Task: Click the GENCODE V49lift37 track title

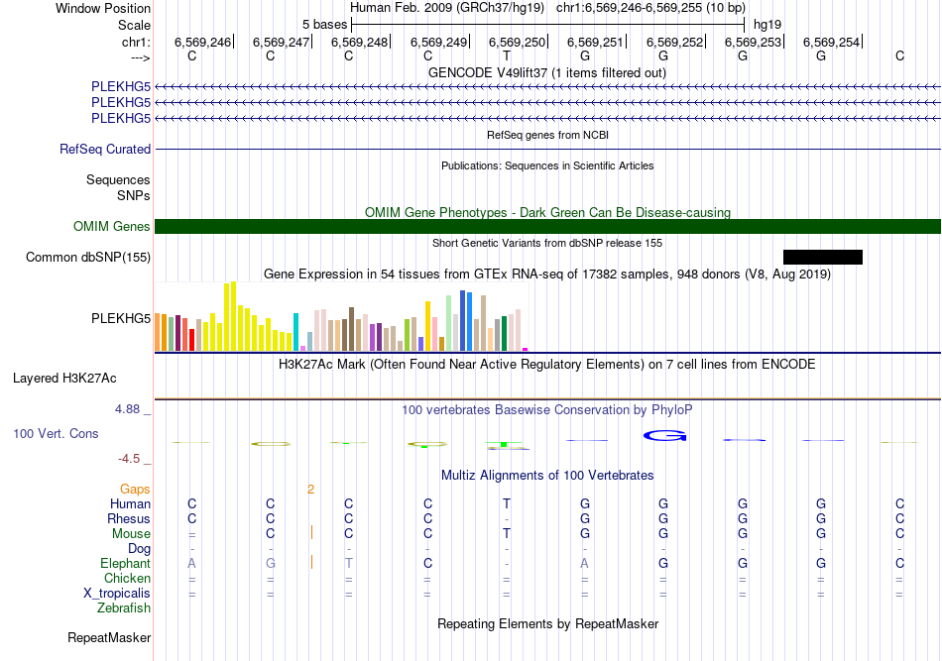Action: [547, 72]
